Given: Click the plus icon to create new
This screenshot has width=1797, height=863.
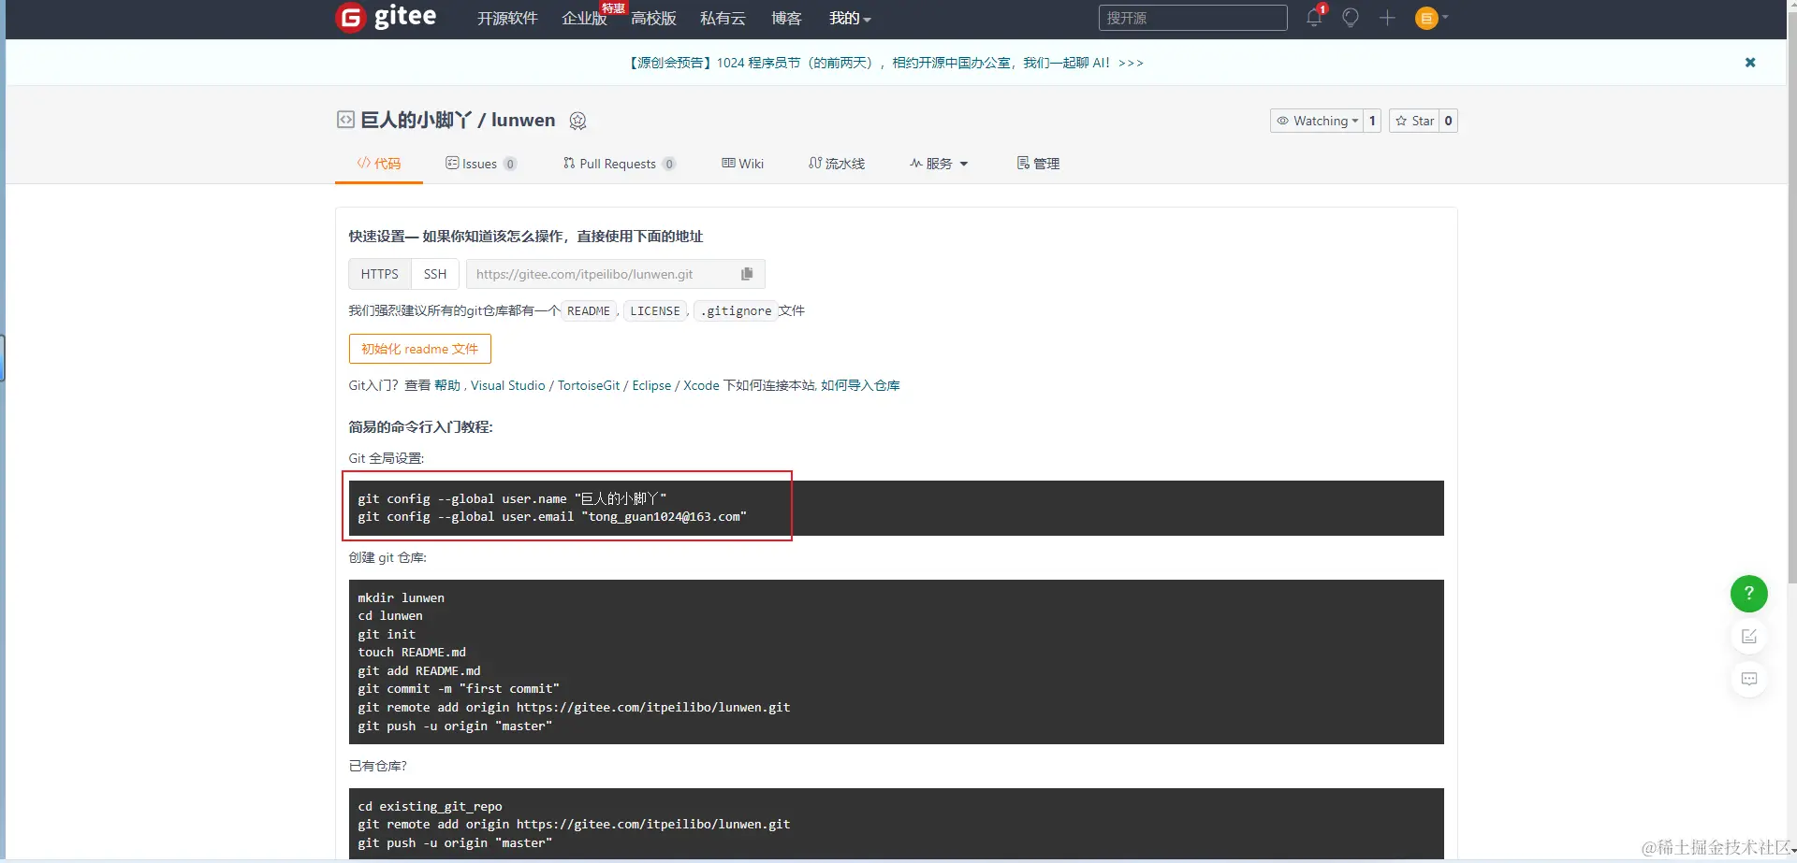Looking at the screenshot, I should click(x=1387, y=18).
